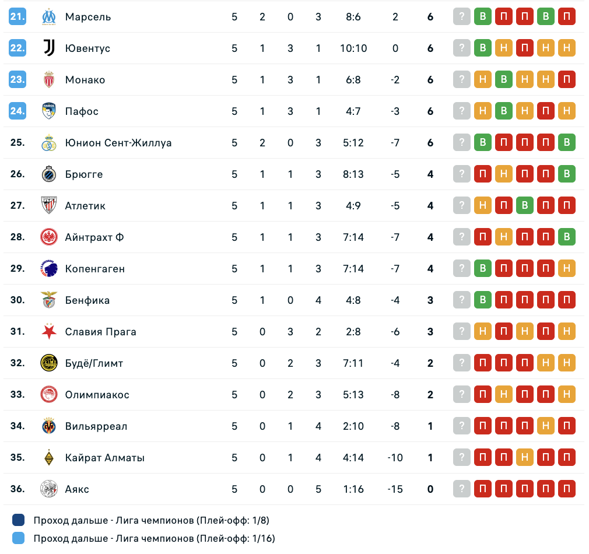Click the Club Brugge logo icon
This screenshot has width=589, height=554.
tap(48, 174)
